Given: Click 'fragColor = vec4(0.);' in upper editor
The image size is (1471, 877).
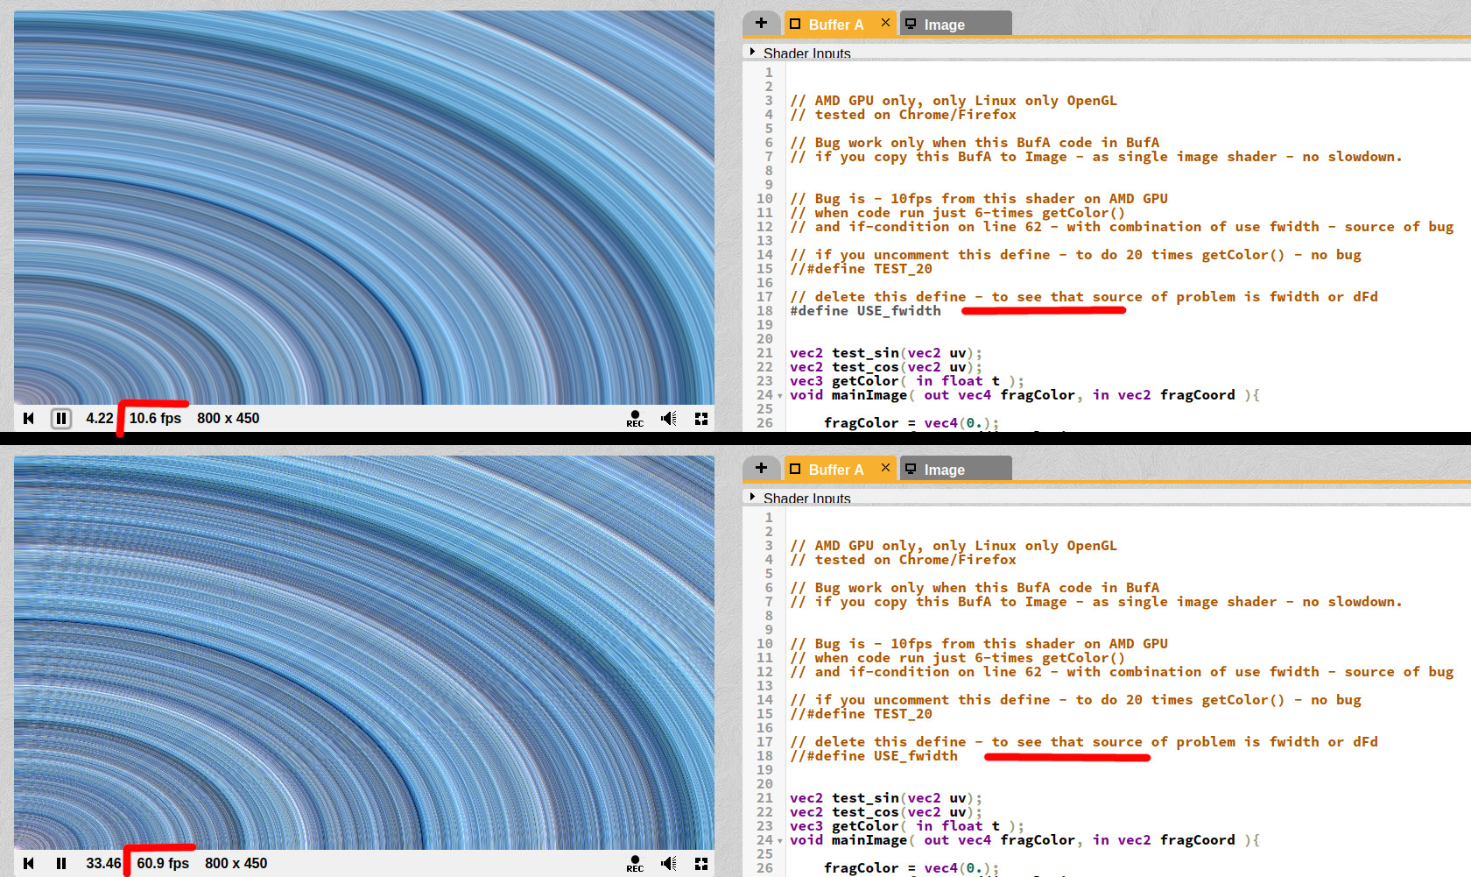Looking at the screenshot, I should (x=911, y=423).
